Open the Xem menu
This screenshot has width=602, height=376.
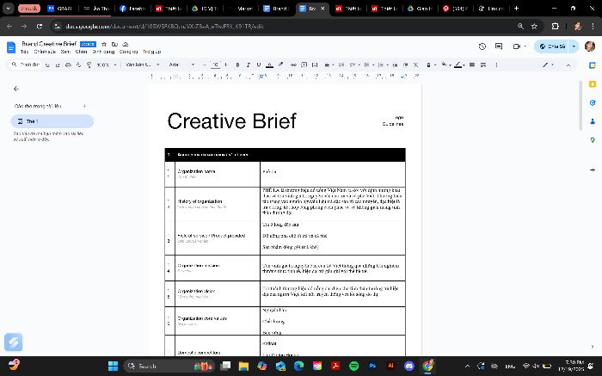click(65, 52)
